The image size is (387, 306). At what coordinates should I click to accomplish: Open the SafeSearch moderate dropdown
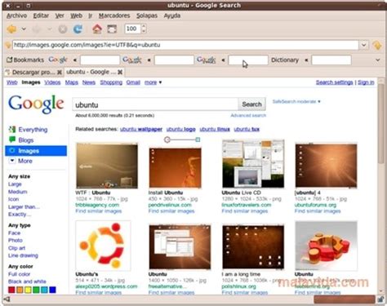296,101
